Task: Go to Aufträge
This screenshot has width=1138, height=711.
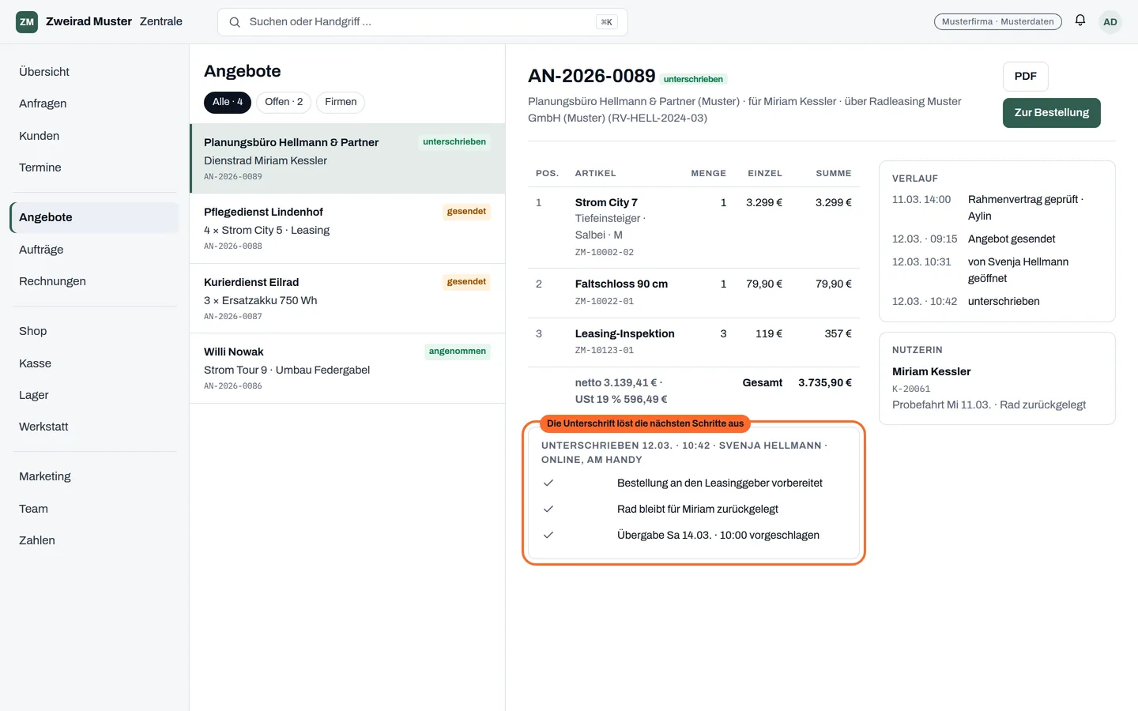Action: click(95, 250)
